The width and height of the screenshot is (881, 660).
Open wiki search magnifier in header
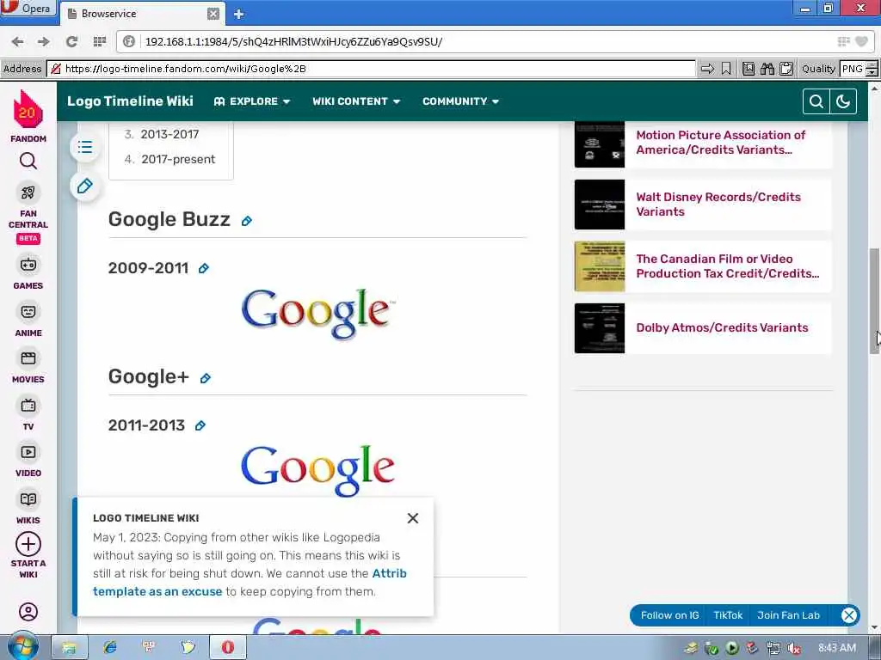pos(816,101)
